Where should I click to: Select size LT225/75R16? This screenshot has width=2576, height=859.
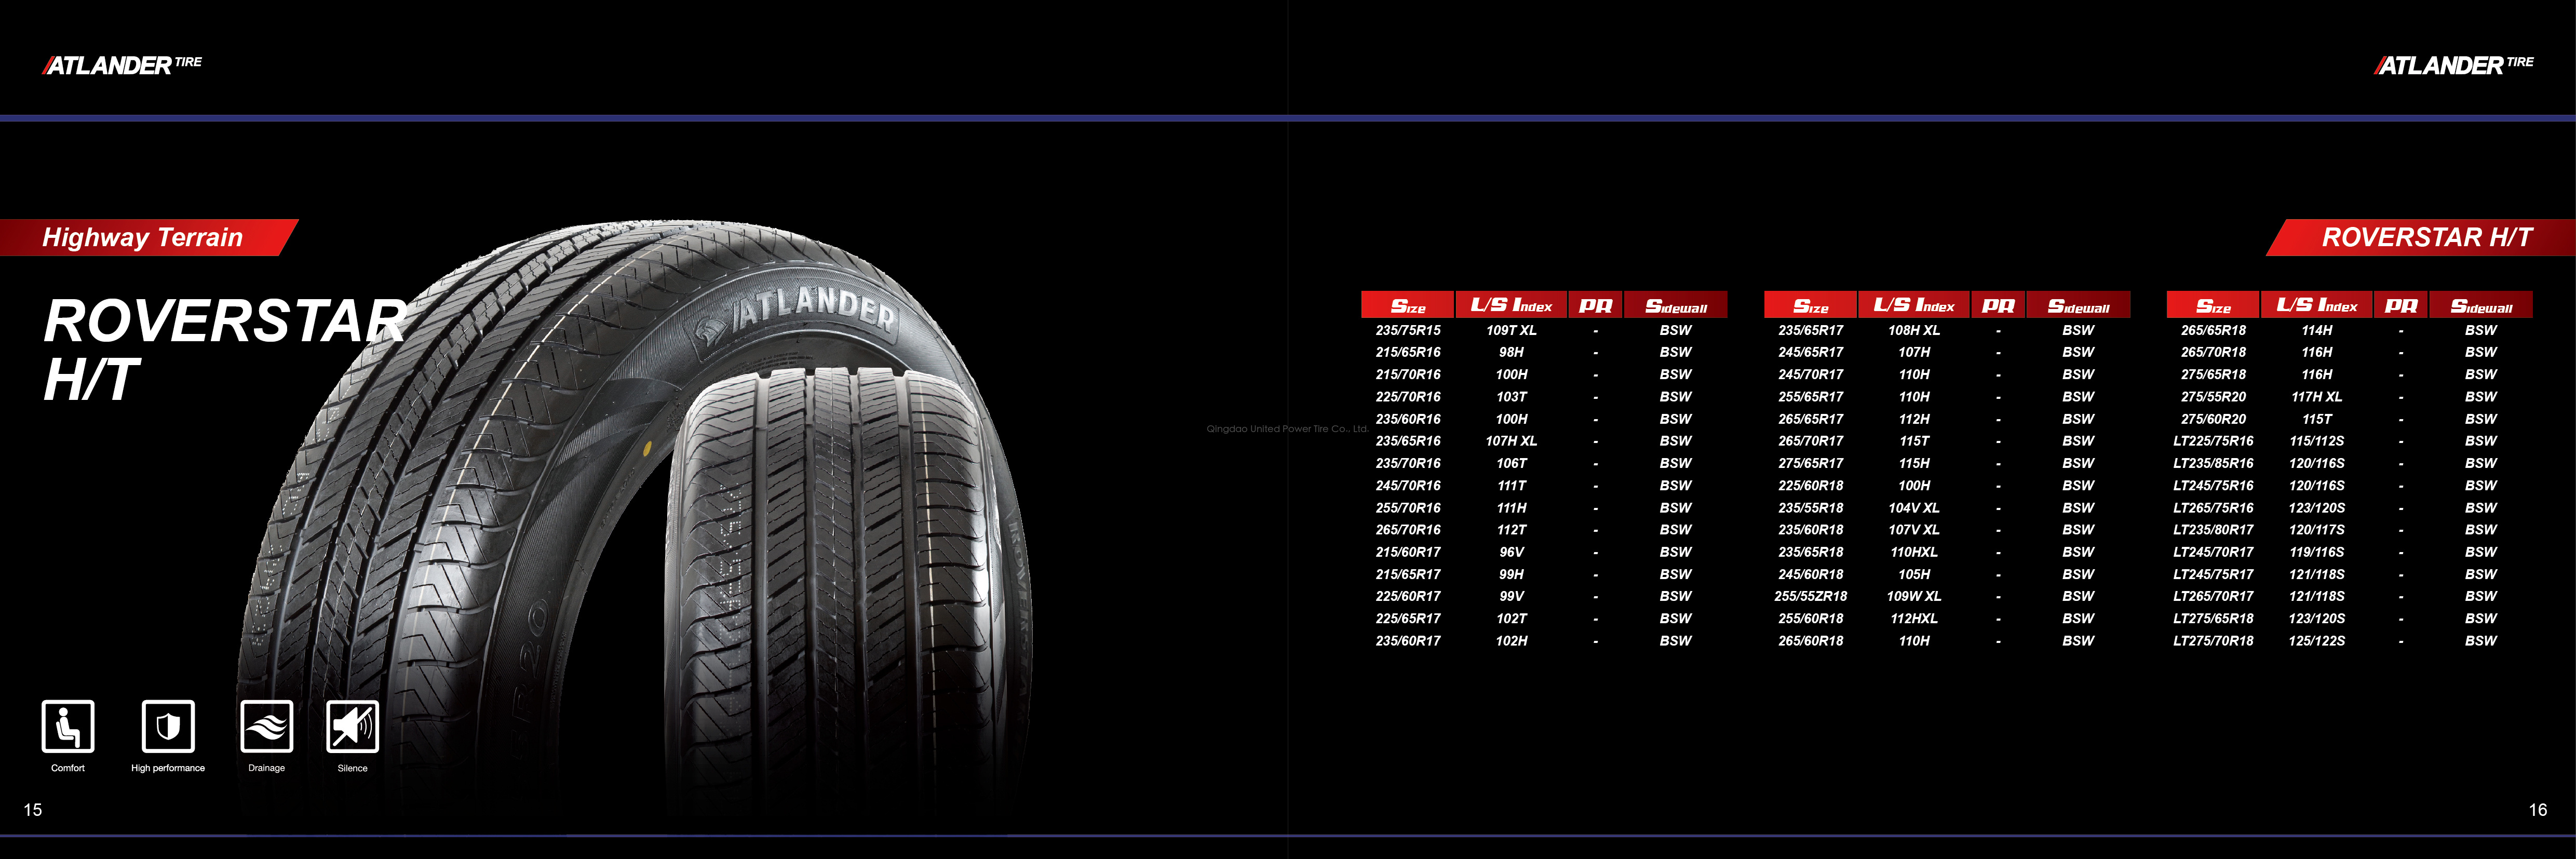coord(2213,441)
